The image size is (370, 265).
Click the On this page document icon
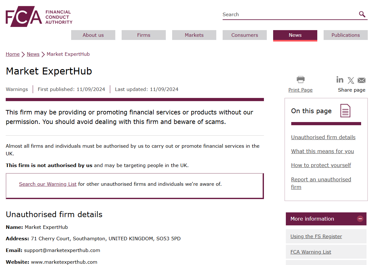coord(345,111)
